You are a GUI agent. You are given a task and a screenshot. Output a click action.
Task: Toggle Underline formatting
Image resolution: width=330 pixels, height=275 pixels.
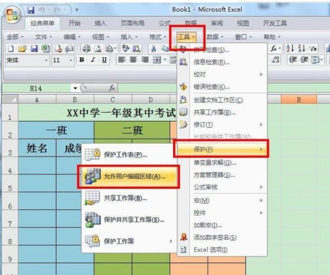104,60
